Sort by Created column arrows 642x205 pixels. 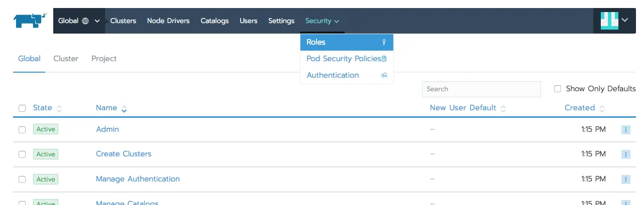coord(602,108)
